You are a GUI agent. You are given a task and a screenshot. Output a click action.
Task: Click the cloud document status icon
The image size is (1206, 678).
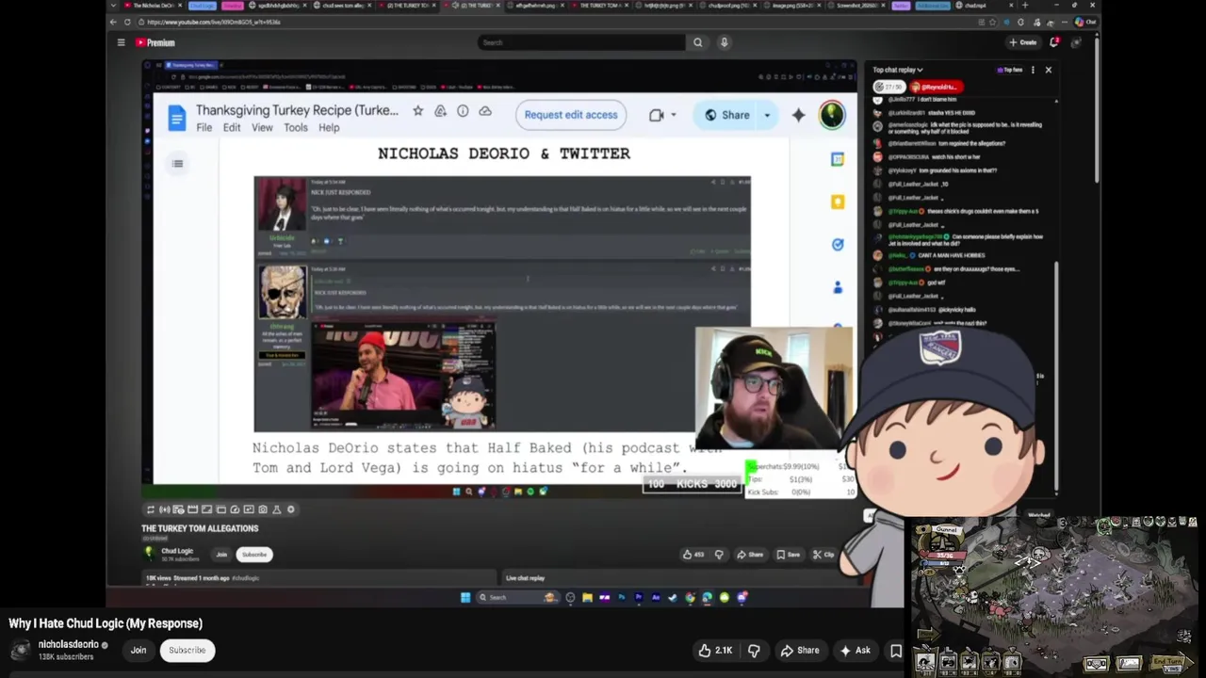tap(485, 111)
